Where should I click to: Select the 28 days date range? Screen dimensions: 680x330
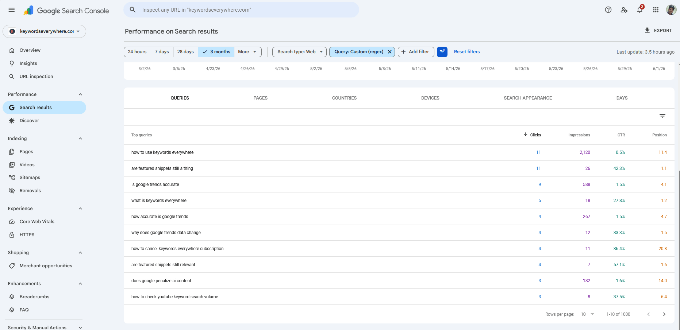pyautogui.click(x=185, y=52)
